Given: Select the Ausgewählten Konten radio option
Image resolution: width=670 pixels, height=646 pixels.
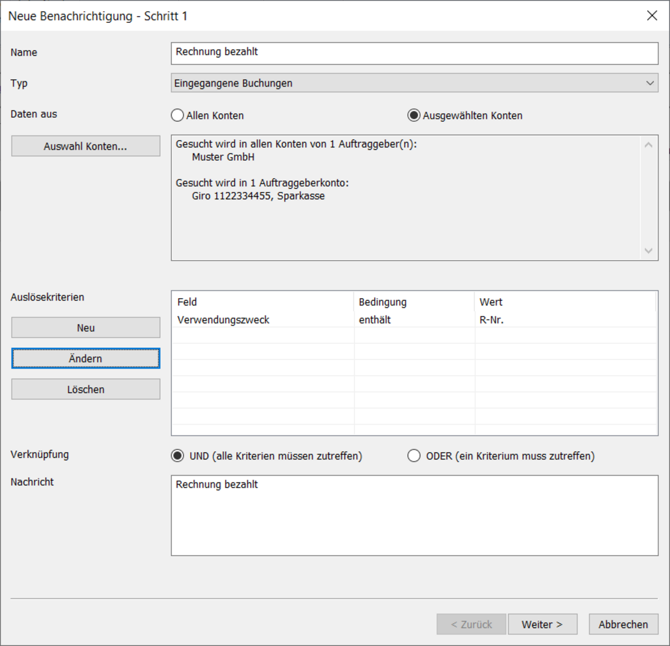Looking at the screenshot, I should [x=414, y=116].
